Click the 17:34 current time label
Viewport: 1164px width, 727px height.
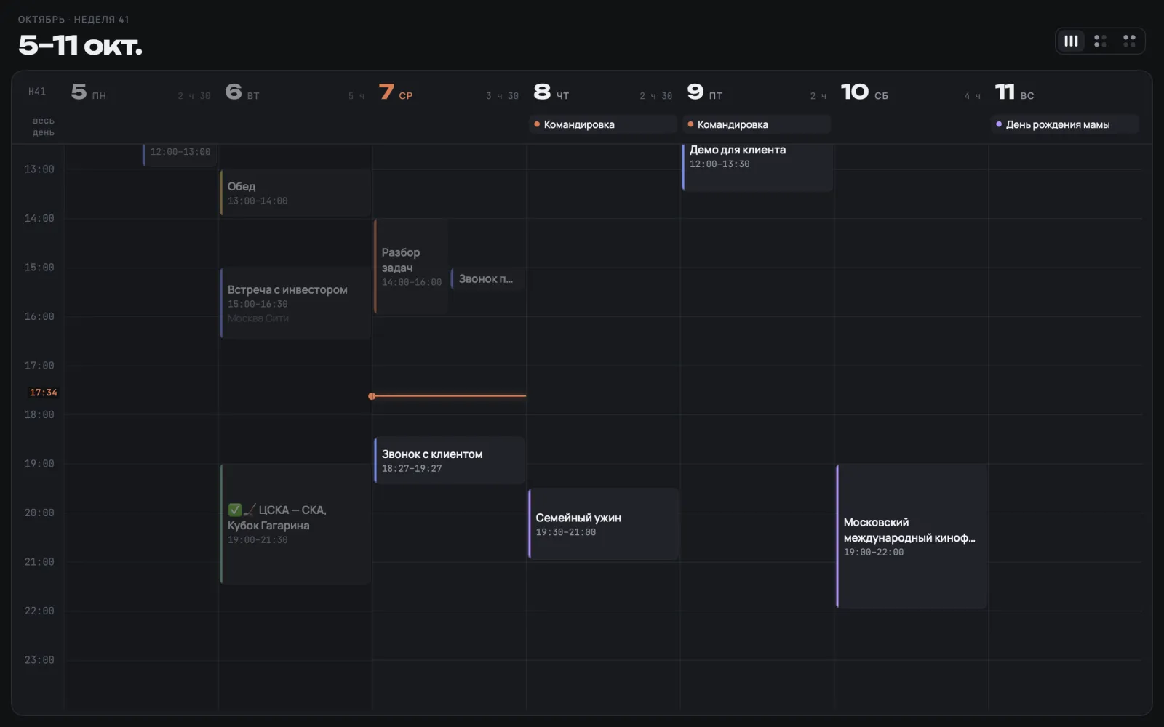pos(43,393)
